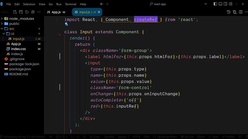
Task: Click Prettier in status bar
Action: click(228, 137)
